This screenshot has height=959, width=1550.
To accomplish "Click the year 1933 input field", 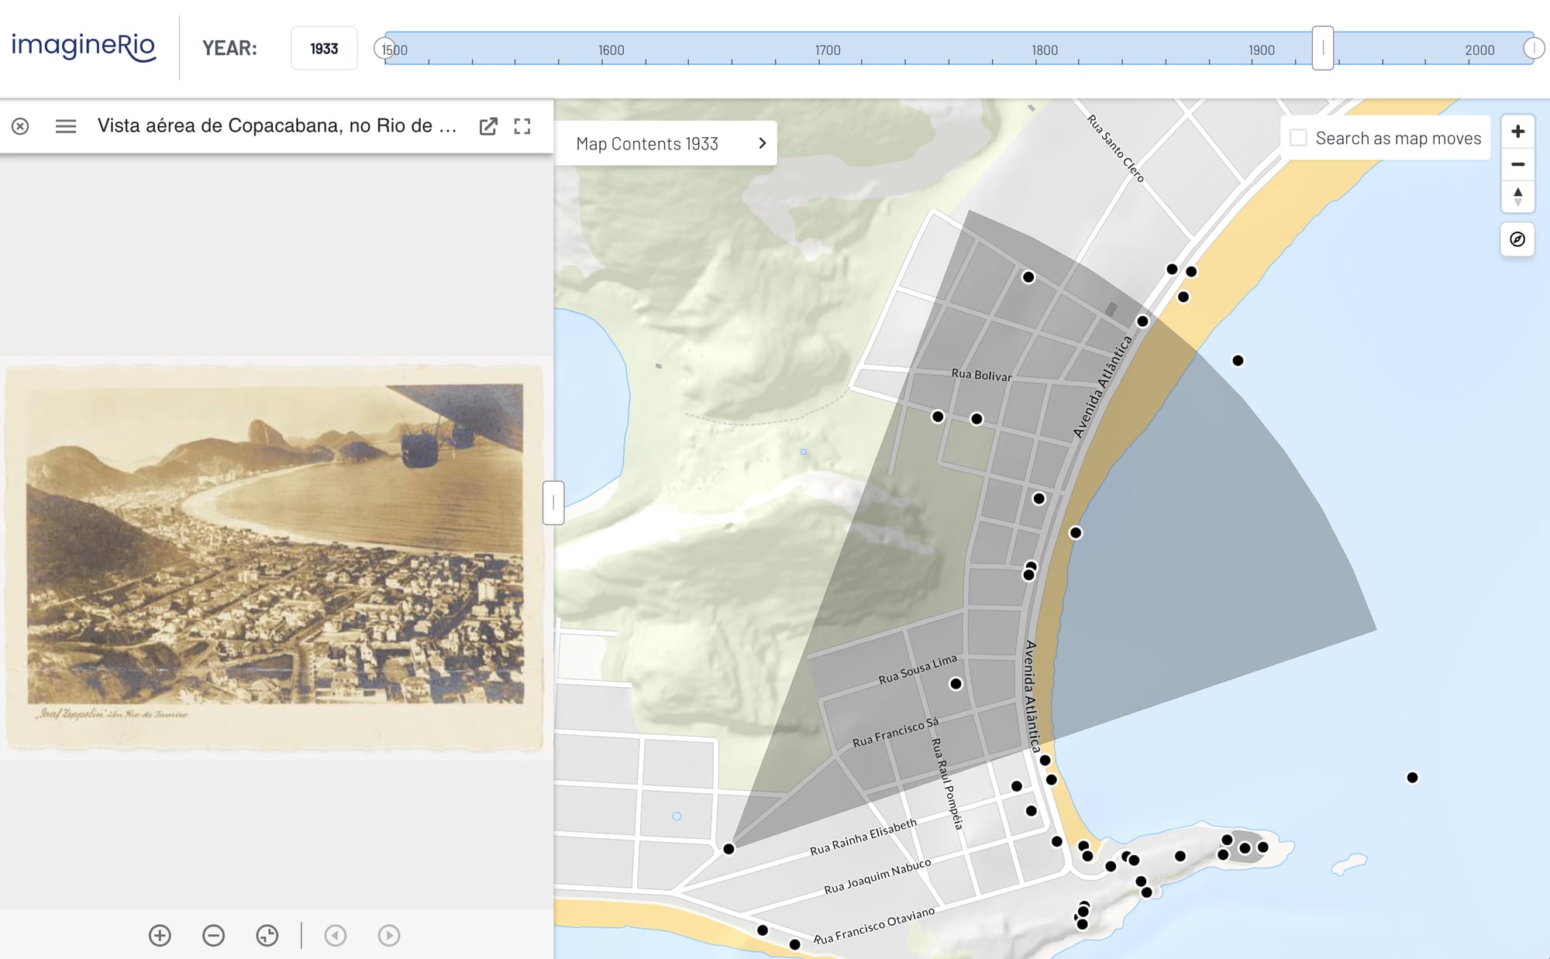I will coord(324,48).
